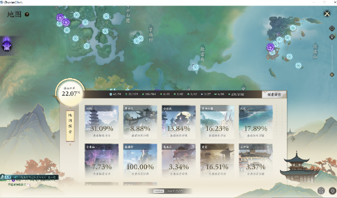Click 查看探索详情 under the 16.51% card
The height and width of the screenshot is (198, 337).
[217, 174]
